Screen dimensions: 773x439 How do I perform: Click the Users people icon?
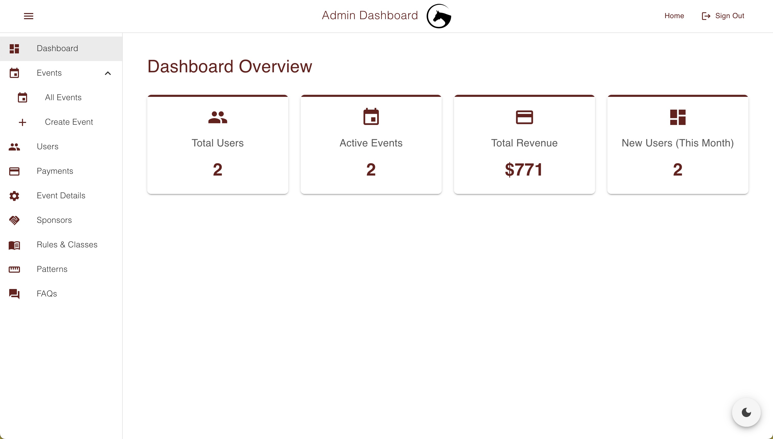pyautogui.click(x=14, y=146)
